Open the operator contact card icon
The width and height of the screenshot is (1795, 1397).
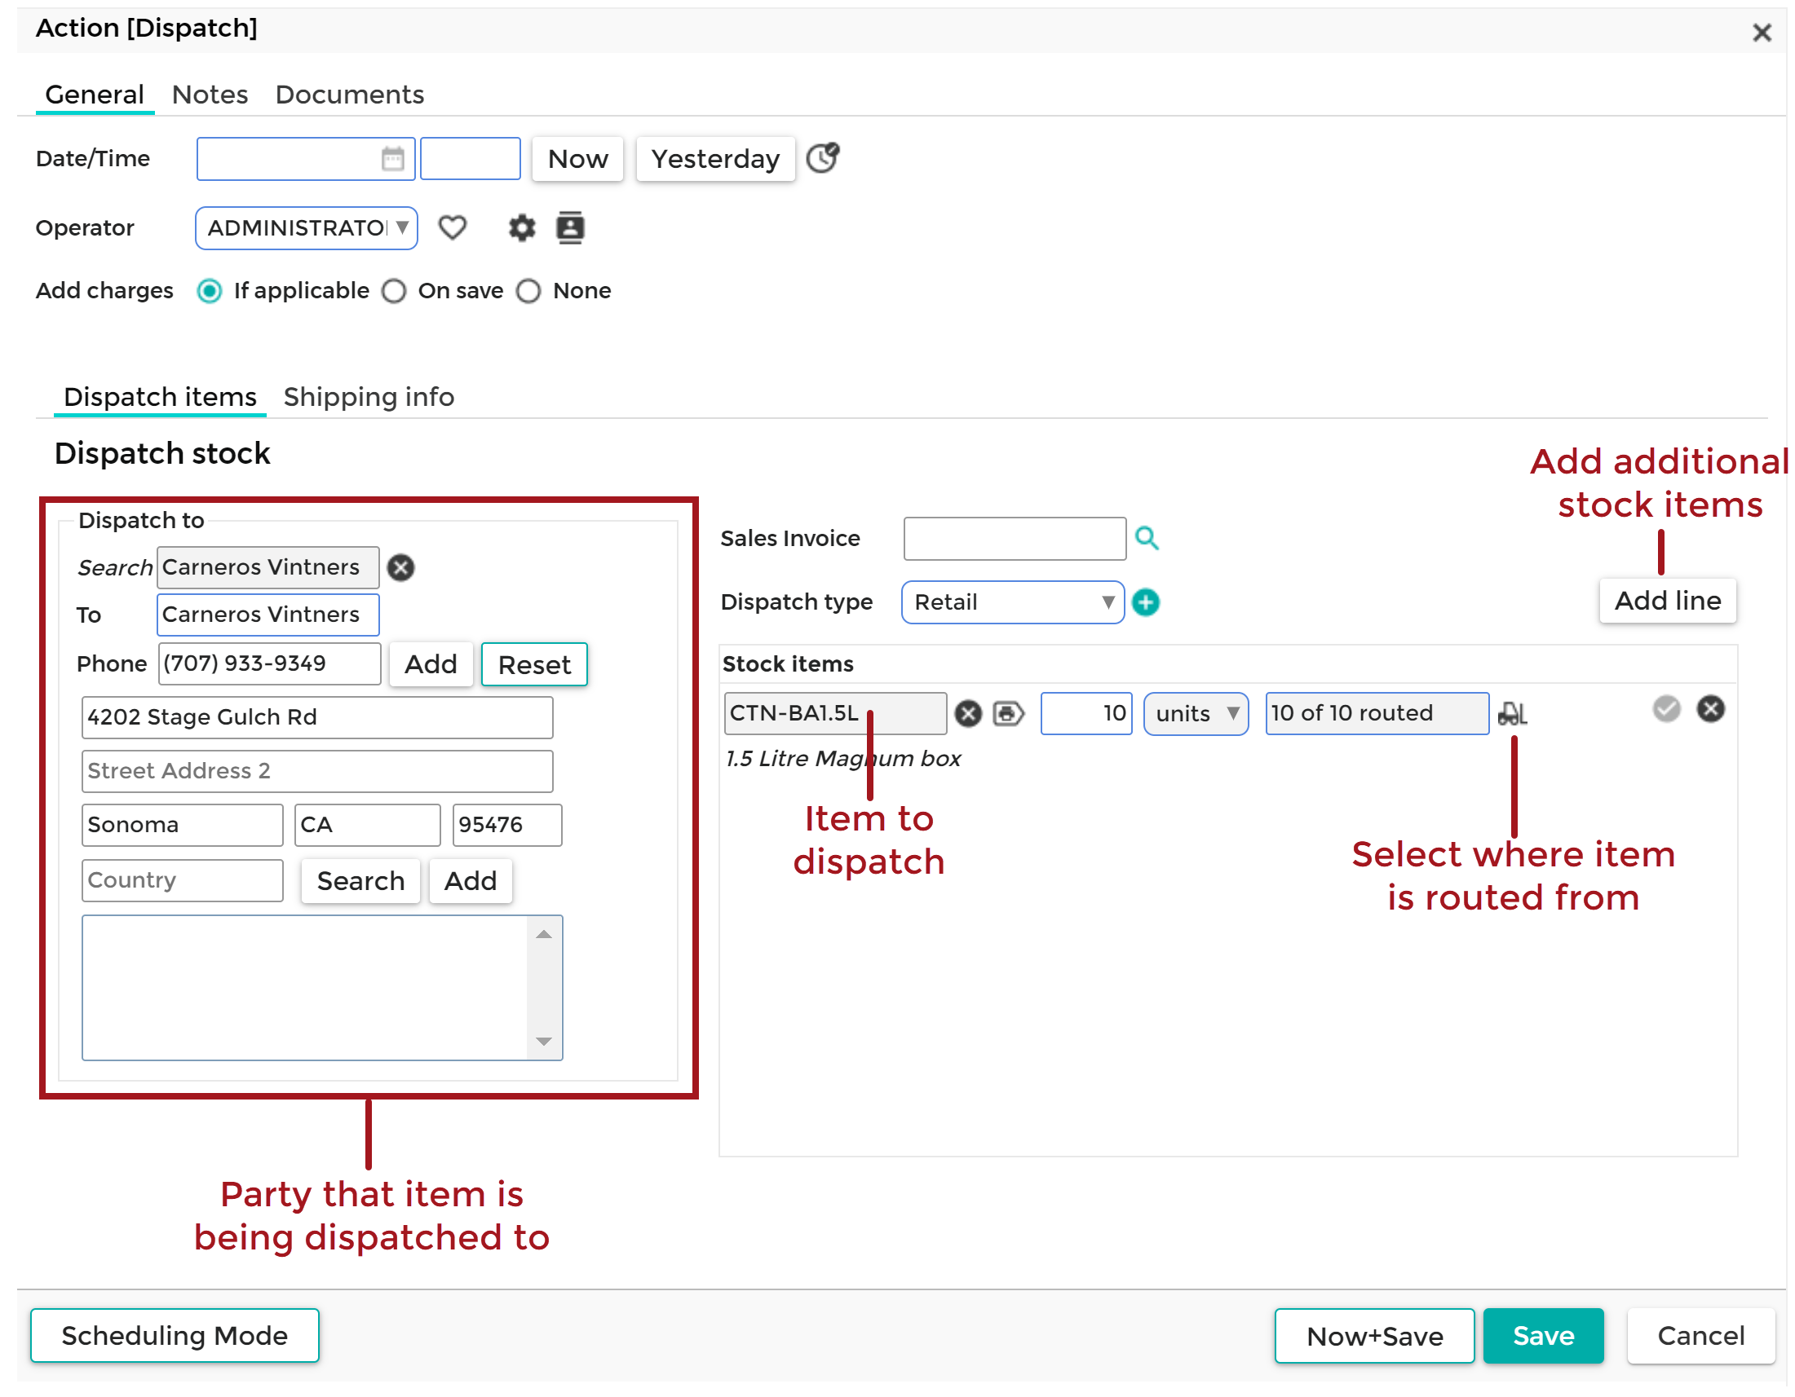coord(570,227)
